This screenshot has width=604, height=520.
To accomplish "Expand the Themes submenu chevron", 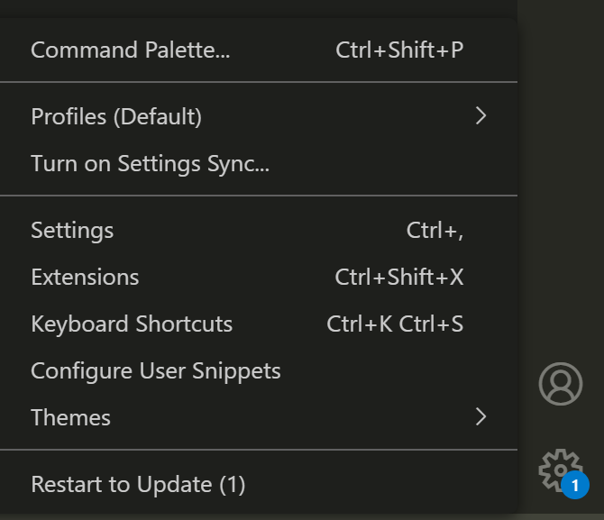I will 480,416.
